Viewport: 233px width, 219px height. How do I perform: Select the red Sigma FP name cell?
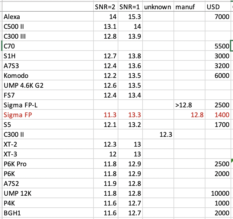48,114
